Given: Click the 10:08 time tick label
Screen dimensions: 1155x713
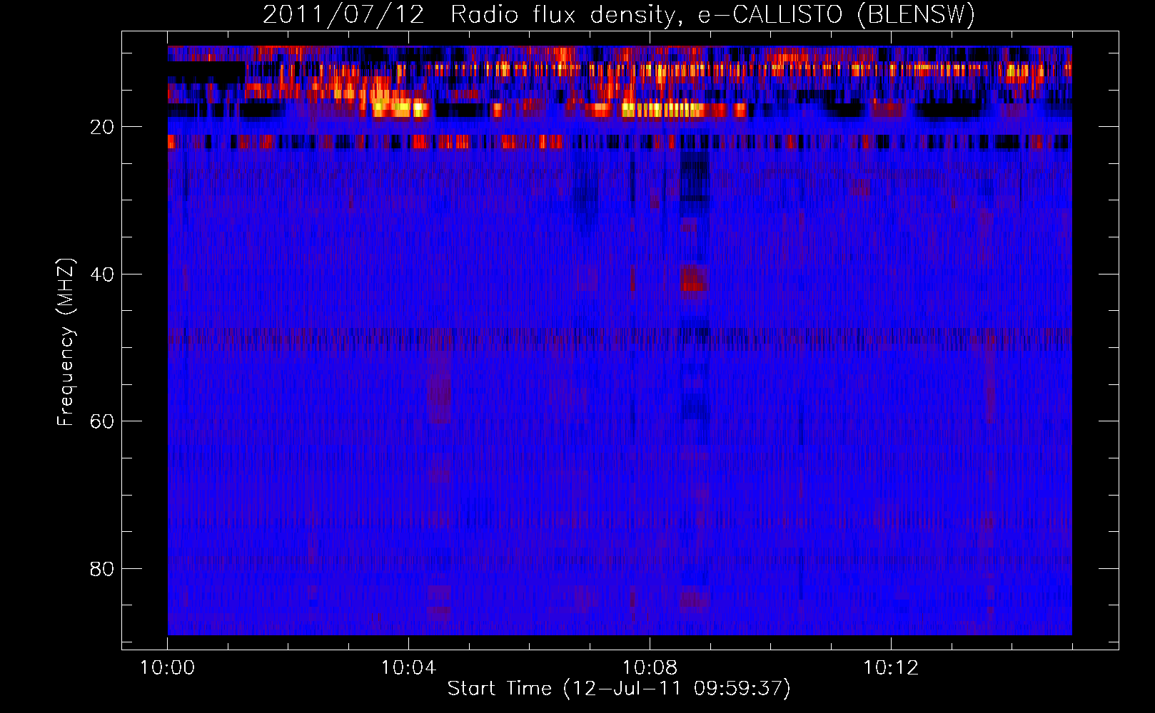Looking at the screenshot, I should click(x=650, y=667).
